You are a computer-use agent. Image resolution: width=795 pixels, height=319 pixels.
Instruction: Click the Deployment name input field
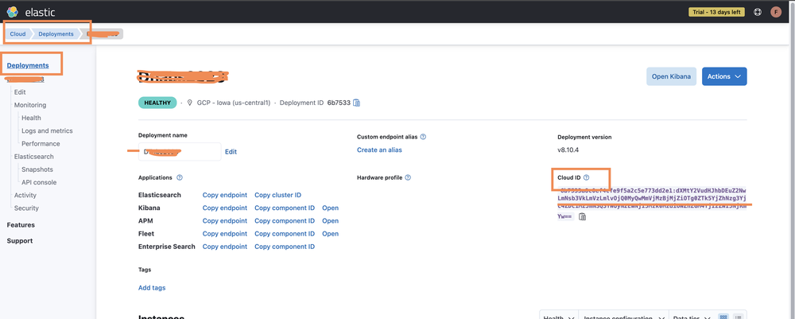point(180,151)
